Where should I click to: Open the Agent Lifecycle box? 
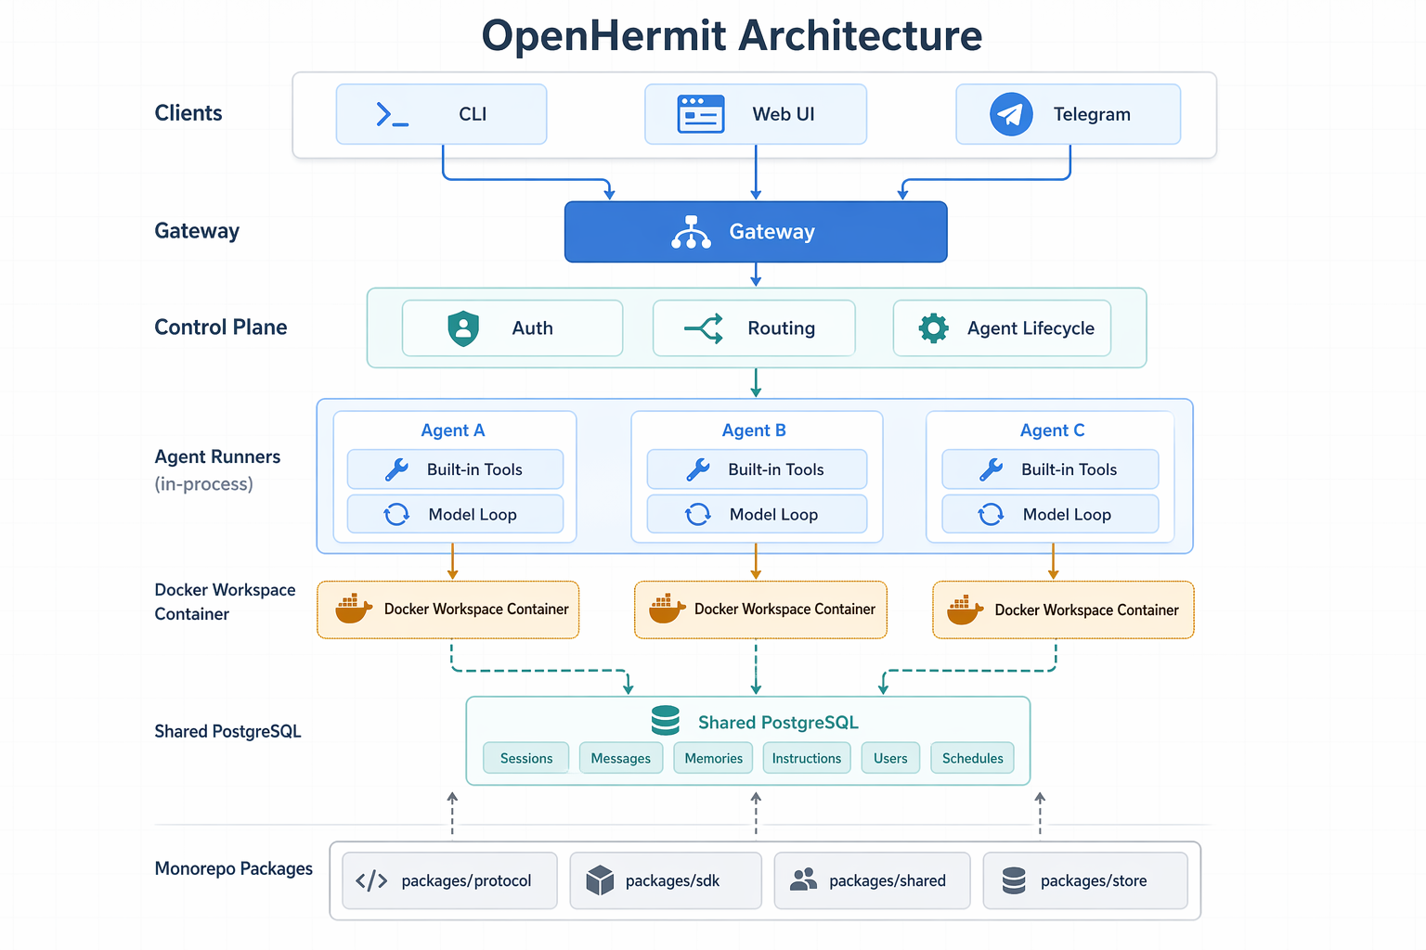pos(1002,328)
